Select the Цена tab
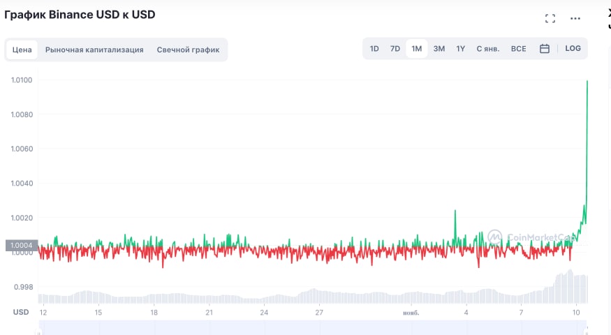Viewport: 611px width, 335px height. point(22,50)
